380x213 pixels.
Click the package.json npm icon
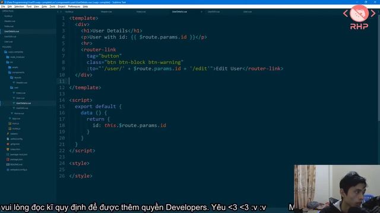tap(8, 159)
